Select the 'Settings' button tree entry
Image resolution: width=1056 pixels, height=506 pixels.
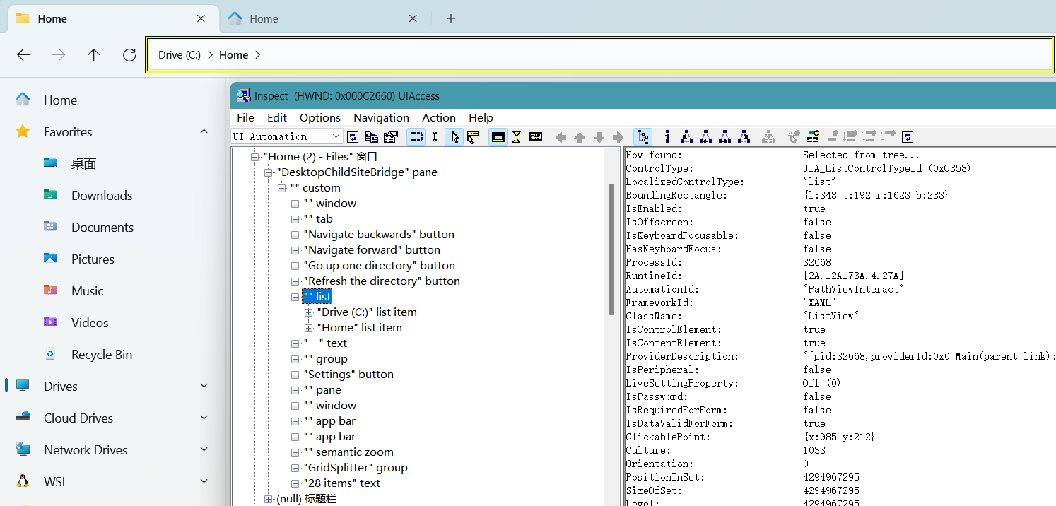tap(348, 374)
